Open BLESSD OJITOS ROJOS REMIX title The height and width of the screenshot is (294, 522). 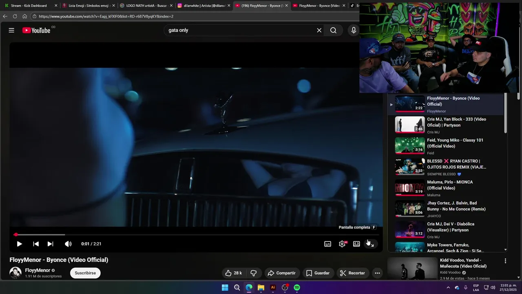click(x=456, y=164)
